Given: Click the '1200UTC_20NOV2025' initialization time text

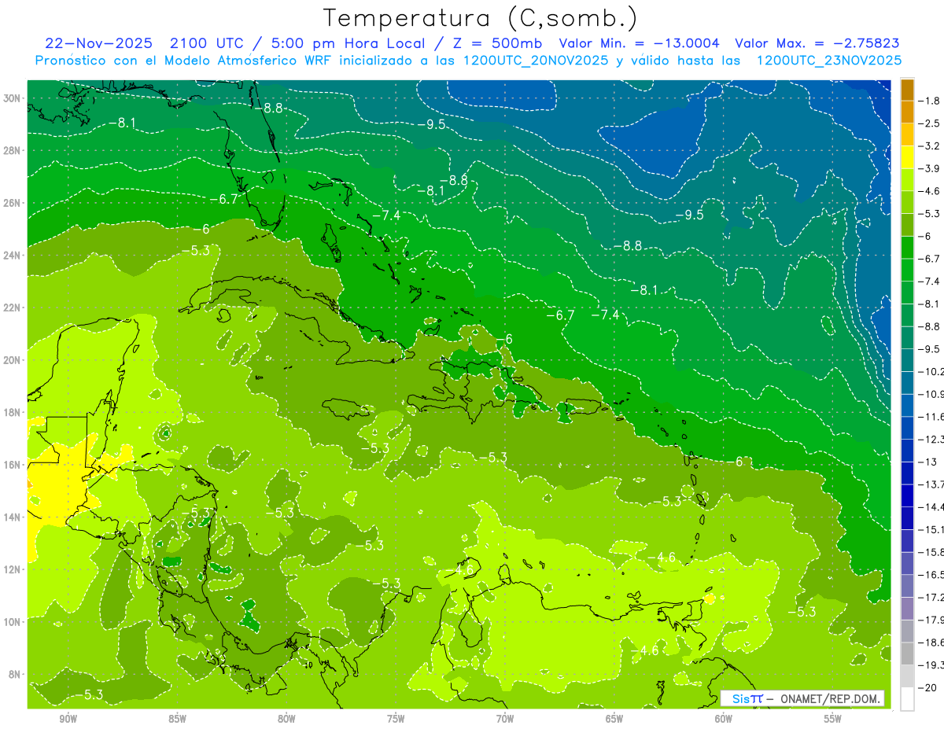Looking at the screenshot, I should tap(536, 60).
